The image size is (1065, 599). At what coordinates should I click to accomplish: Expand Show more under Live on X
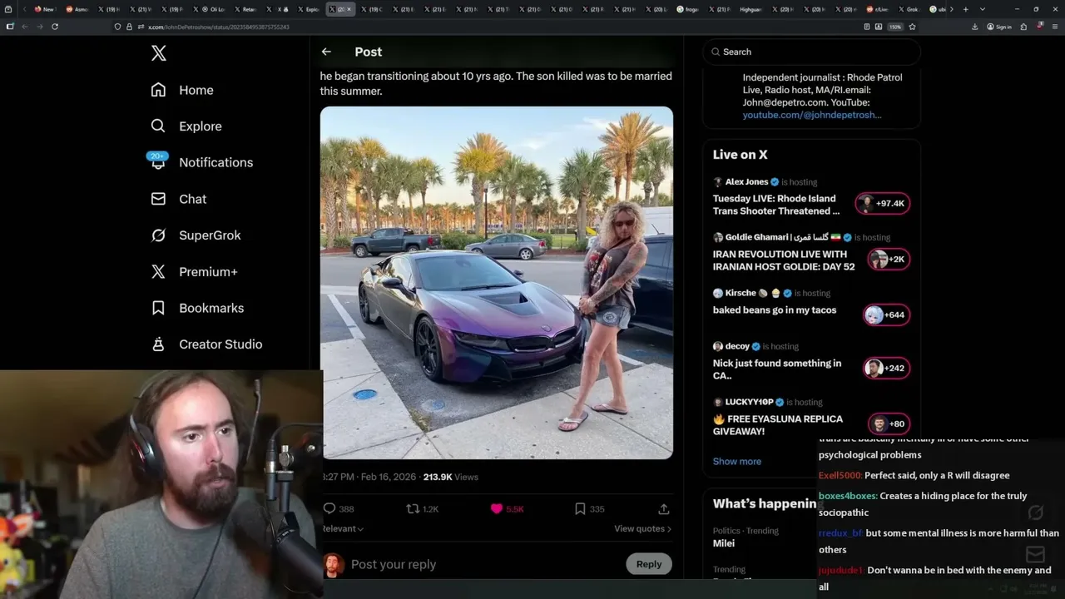point(736,462)
